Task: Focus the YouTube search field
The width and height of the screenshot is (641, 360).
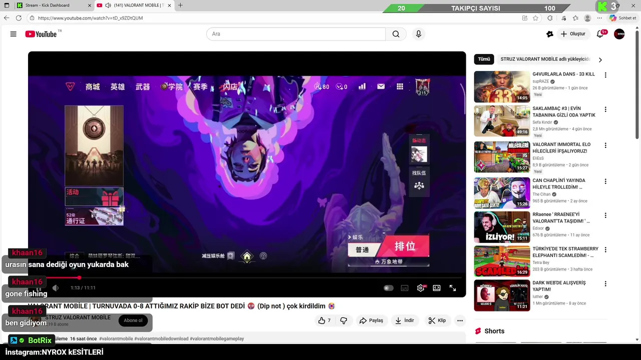Action: [296, 34]
